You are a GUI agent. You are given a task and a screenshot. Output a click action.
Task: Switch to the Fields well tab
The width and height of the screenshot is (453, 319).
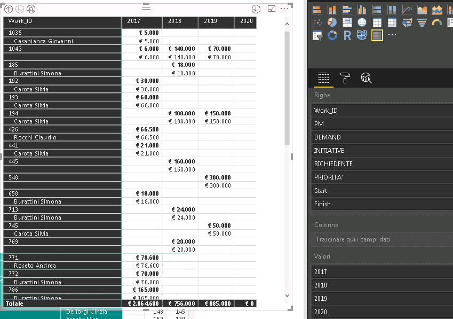323,78
